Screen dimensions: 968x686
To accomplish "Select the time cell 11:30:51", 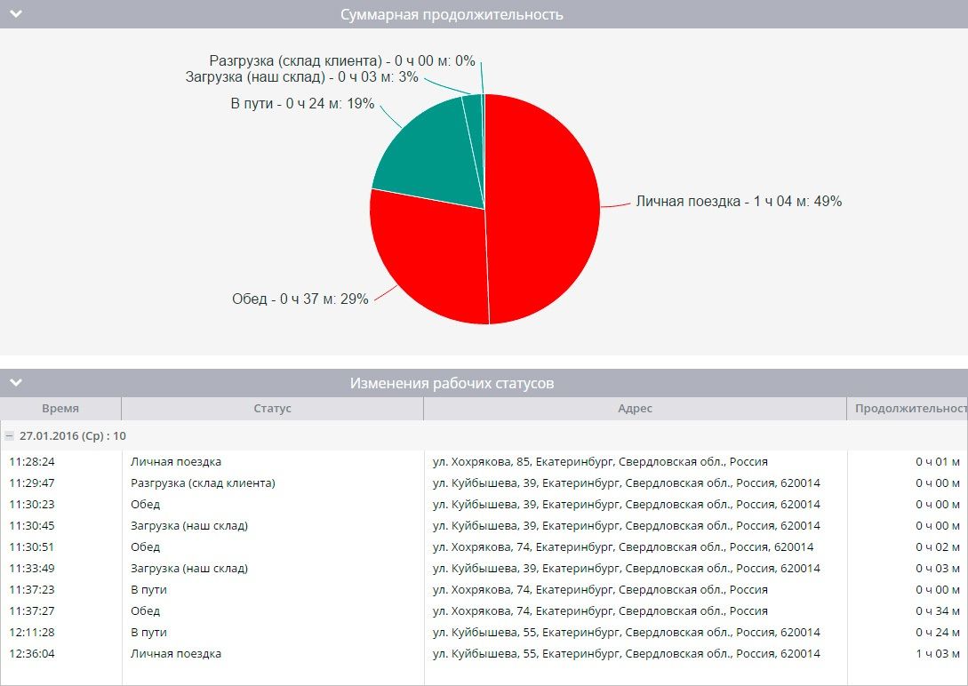I will pyautogui.click(x=32, y=546).
